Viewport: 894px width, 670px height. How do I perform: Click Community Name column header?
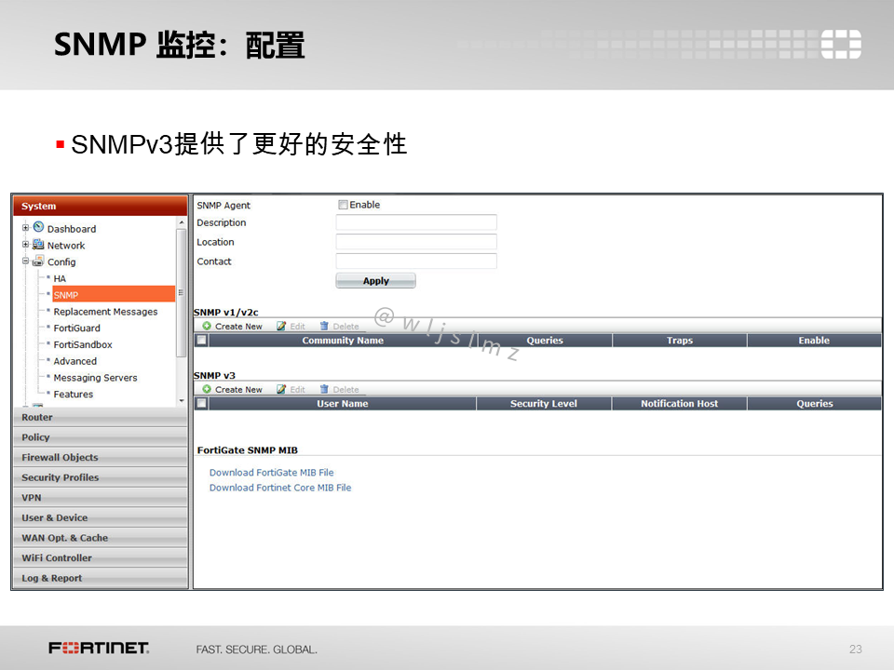pos(343,341)
